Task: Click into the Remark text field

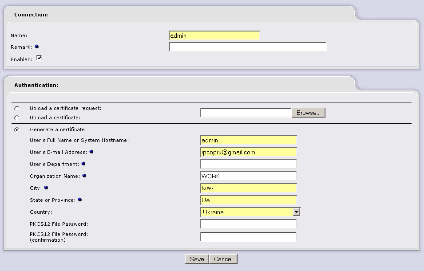Action: pyautogui.click(x=247, y=47)
